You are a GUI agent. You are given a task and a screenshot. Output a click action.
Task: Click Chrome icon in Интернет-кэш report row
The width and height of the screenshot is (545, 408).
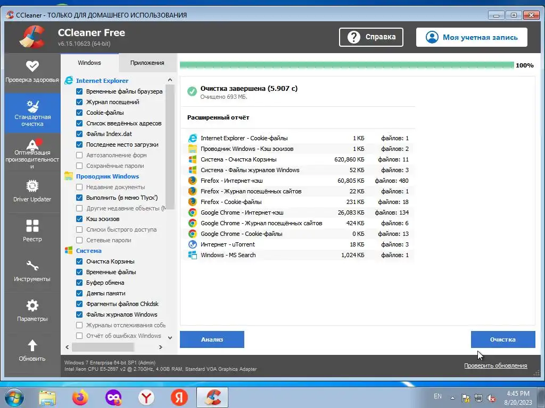pyautogui.click(x=193, y=212)
